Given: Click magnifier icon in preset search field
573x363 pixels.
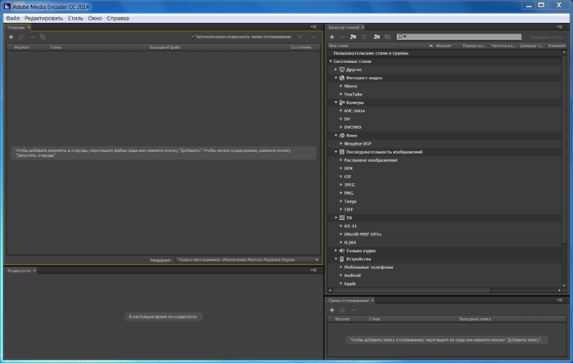Looking at the screenshot, I should coord(401,37).
